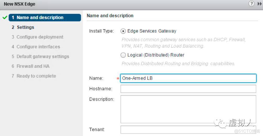Click the green checkmark beside step 1
The height and width of the screenshot is (136, 263).
5,18
